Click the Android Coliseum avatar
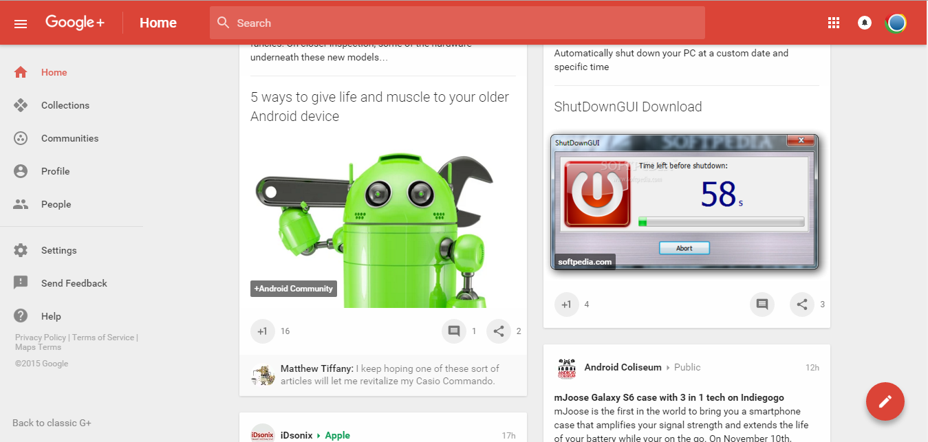 [567, 368]
